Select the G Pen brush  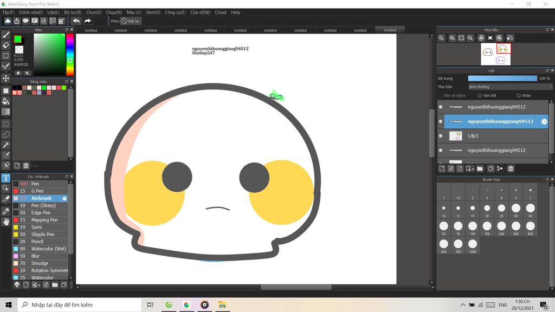(x=40, y=191)
